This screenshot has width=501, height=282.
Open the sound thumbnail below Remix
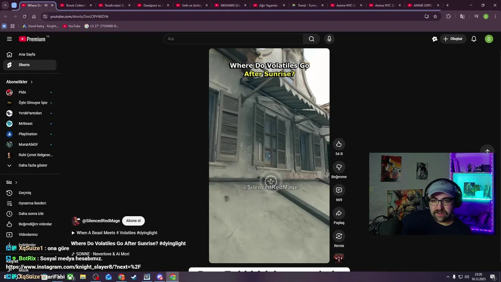[x=339, y=258]
